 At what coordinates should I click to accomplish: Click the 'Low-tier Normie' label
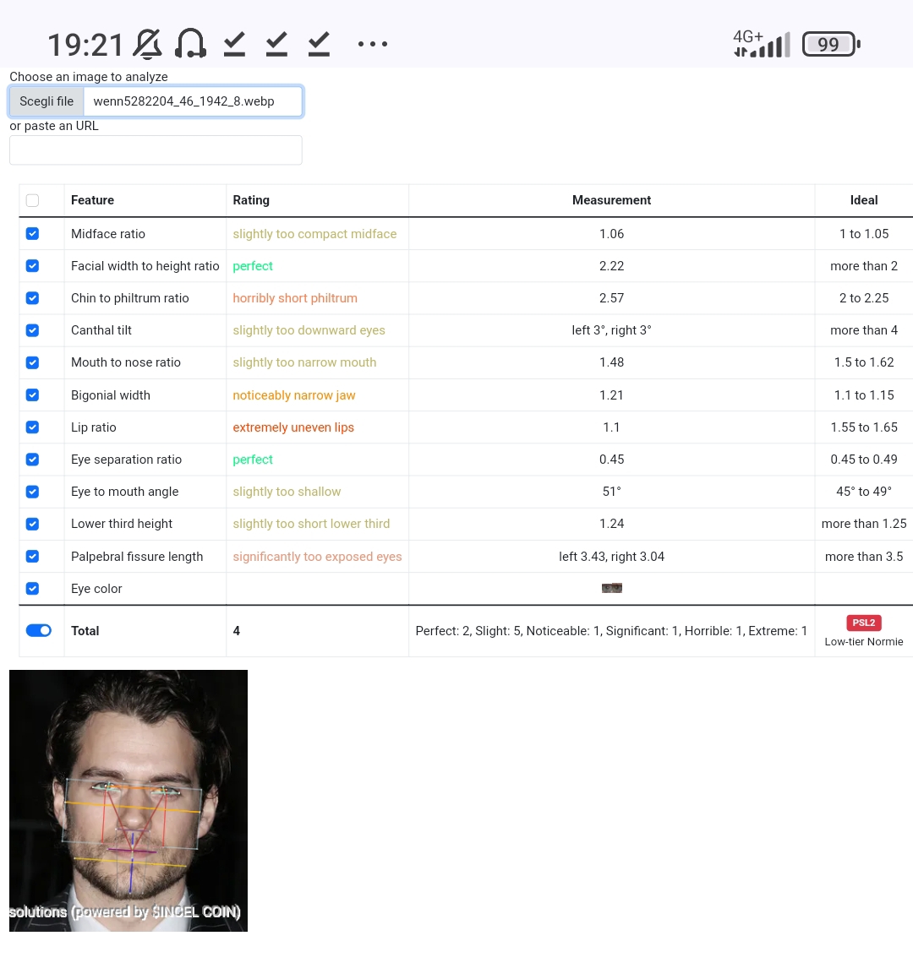[864, 642]
